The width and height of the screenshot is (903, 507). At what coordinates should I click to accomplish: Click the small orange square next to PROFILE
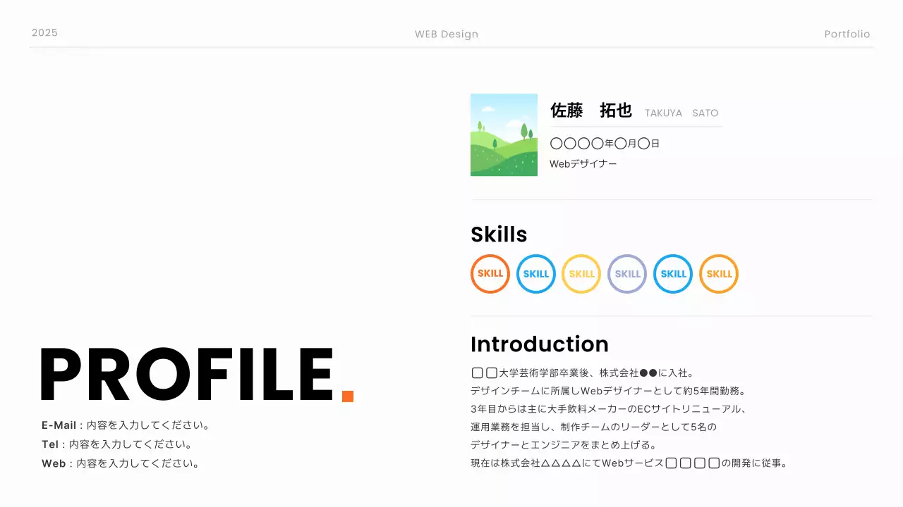[347, 396]
